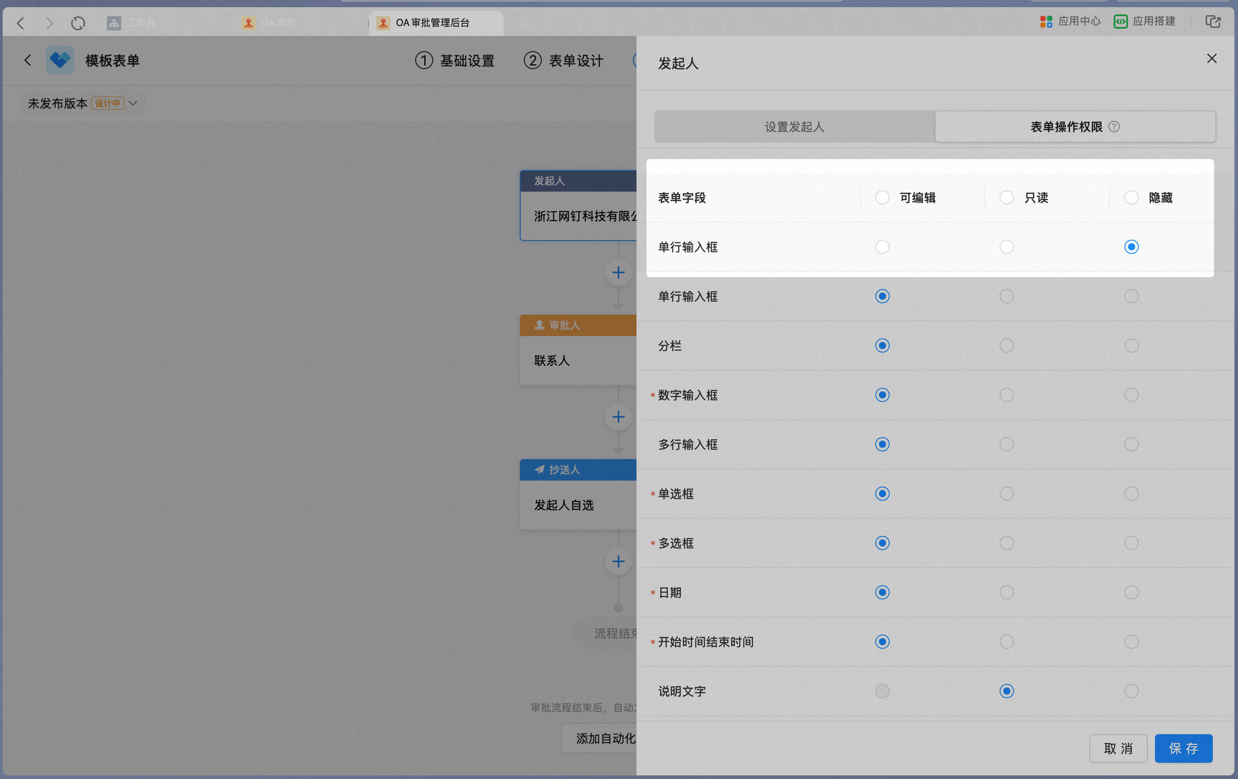
Task: Switch to the OA 审批 tab
Action: pos(268,23)
